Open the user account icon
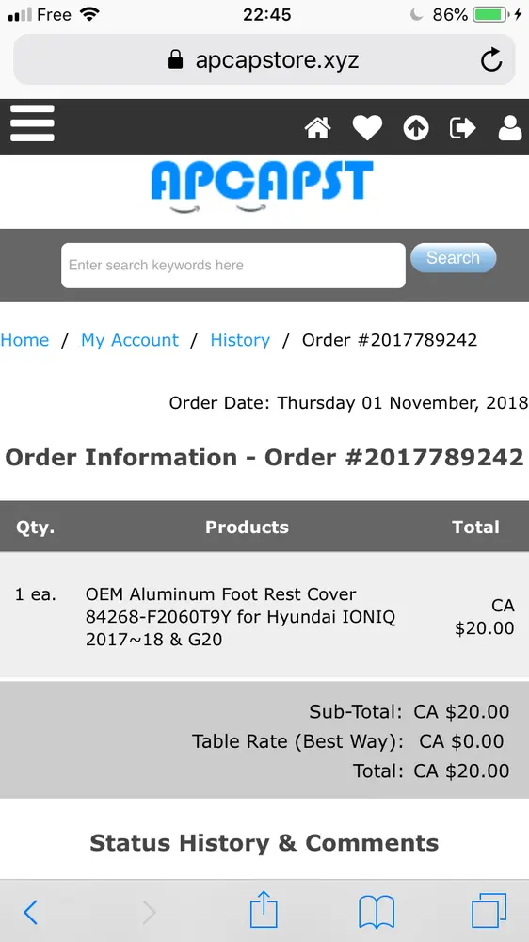 [510, 128]
